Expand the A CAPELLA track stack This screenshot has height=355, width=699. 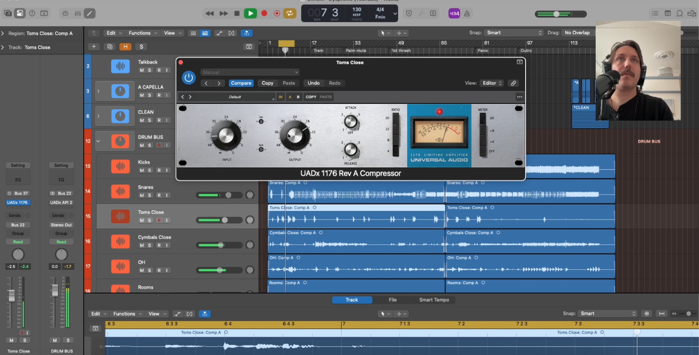98,91
